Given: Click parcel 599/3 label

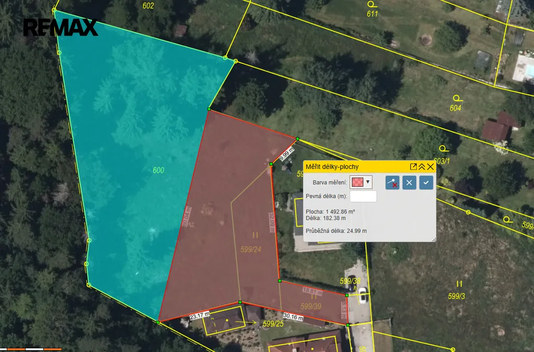Looking at the screenshot, I should point(457,296).
